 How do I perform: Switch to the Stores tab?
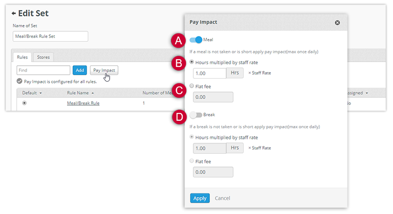pyautogui.click(x=43, y=57)
